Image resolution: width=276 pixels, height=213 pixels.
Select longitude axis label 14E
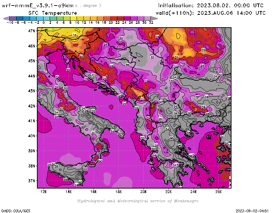68,192
